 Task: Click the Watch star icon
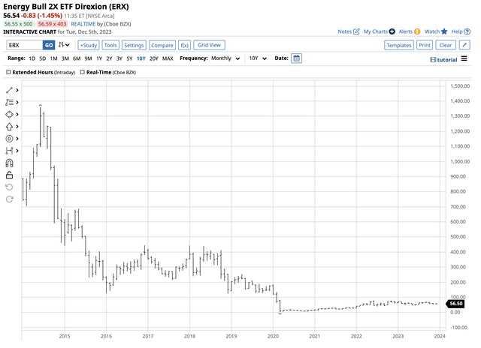[x=444, y=31]
